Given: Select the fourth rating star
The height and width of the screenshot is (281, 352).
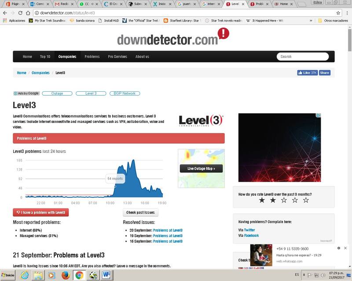Looking at the screenshot, I should (295, 200).
